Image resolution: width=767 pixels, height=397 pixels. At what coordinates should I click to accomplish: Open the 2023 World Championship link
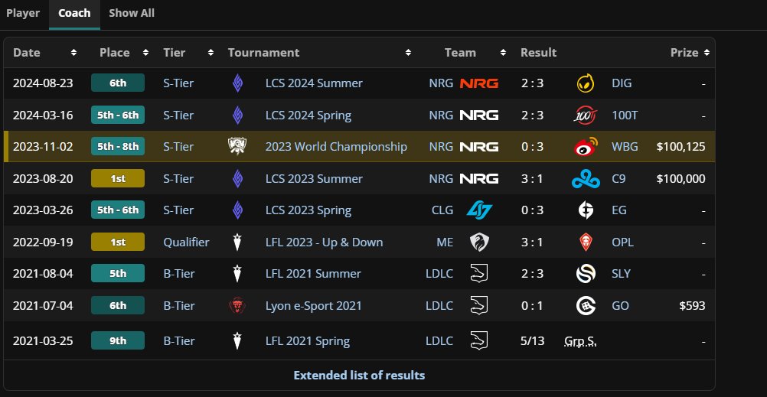click(x=336, y=147)
